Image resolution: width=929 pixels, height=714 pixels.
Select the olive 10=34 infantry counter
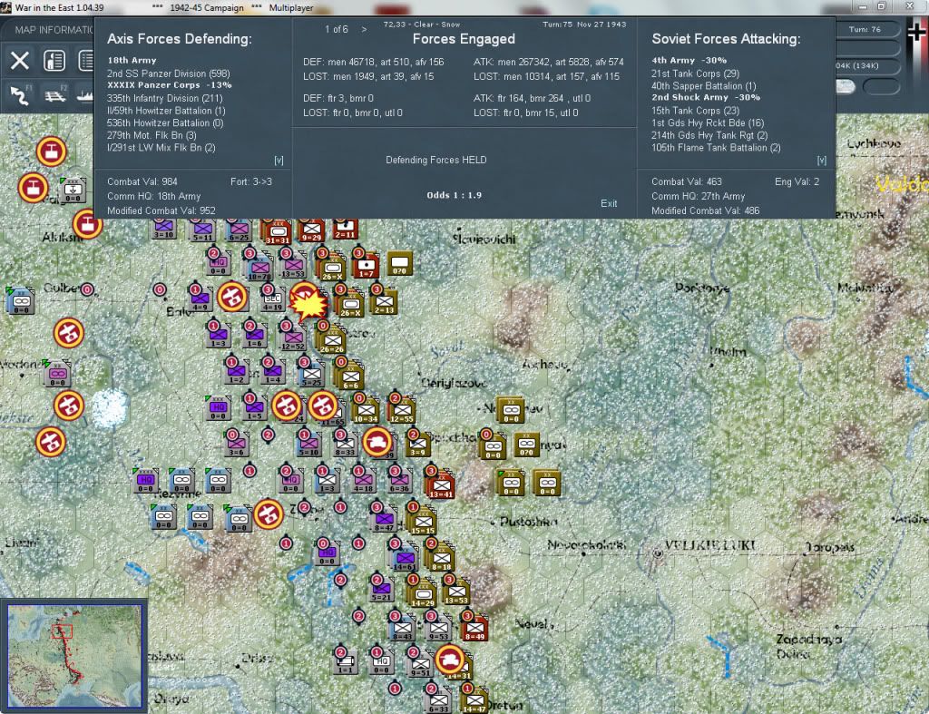click(x=367, y=411)
